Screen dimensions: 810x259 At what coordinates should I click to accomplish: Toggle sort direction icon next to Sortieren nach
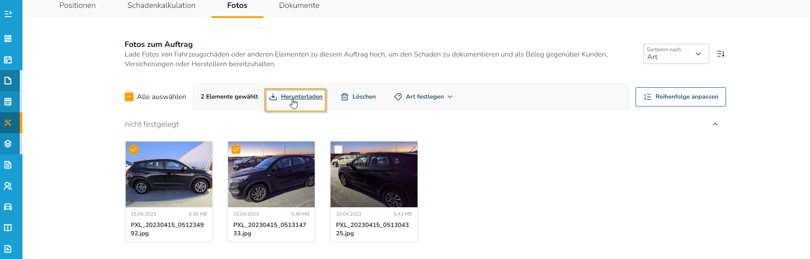click(x=721, y=54)
